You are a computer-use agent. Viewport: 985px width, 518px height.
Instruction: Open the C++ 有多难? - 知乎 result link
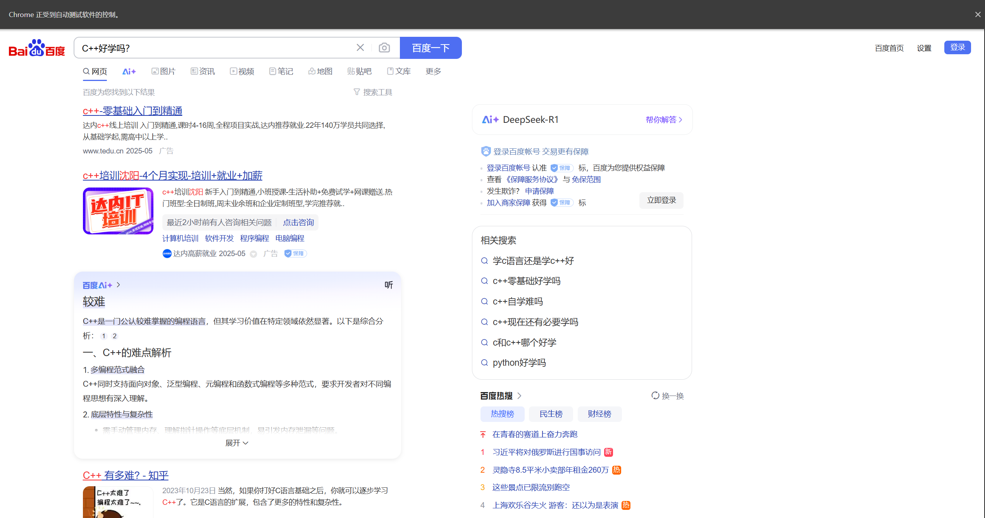click(126, 475)
